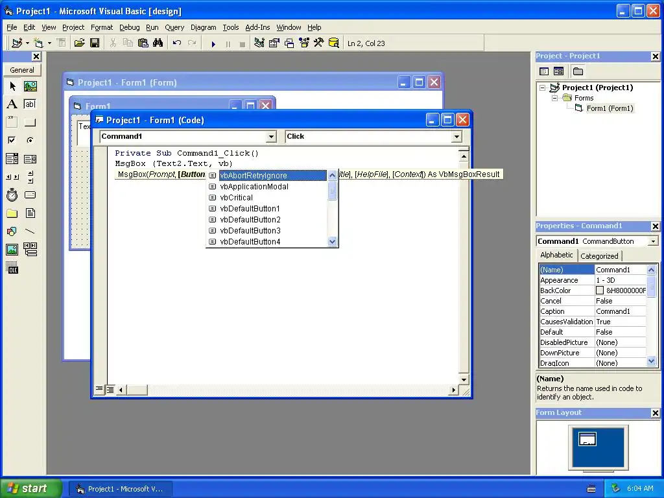Click the Windows start button
Screen dimensions: 664x498
pos(31,488)
